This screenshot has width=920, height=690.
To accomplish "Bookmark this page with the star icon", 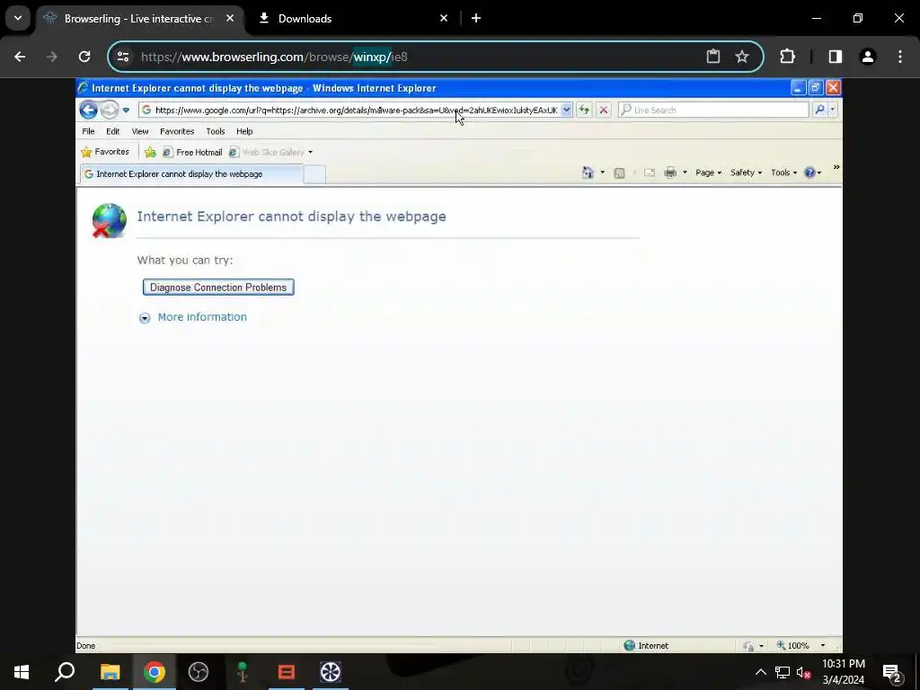I will click(742, 57).
